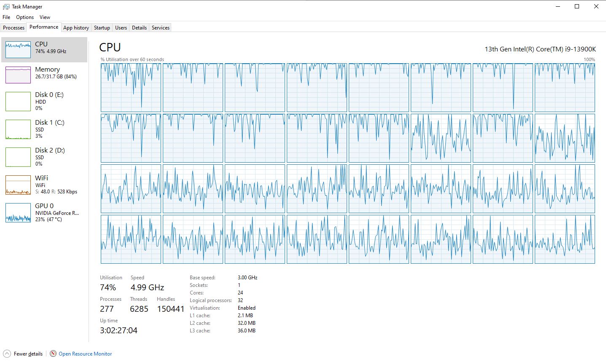This screenshot has width=606, height=364.
Task: Open the File menu
Action: pyautogui.click(x=6, y=17)
